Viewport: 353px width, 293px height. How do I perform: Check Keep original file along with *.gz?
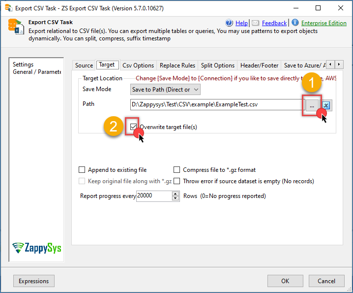click(82, 181)
